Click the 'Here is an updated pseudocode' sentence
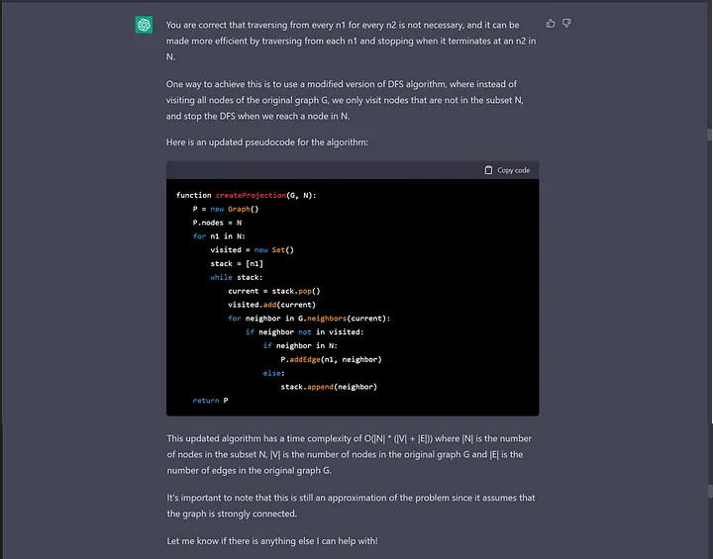The height and width of the screenshot is (559, 713). coord(267,142)
